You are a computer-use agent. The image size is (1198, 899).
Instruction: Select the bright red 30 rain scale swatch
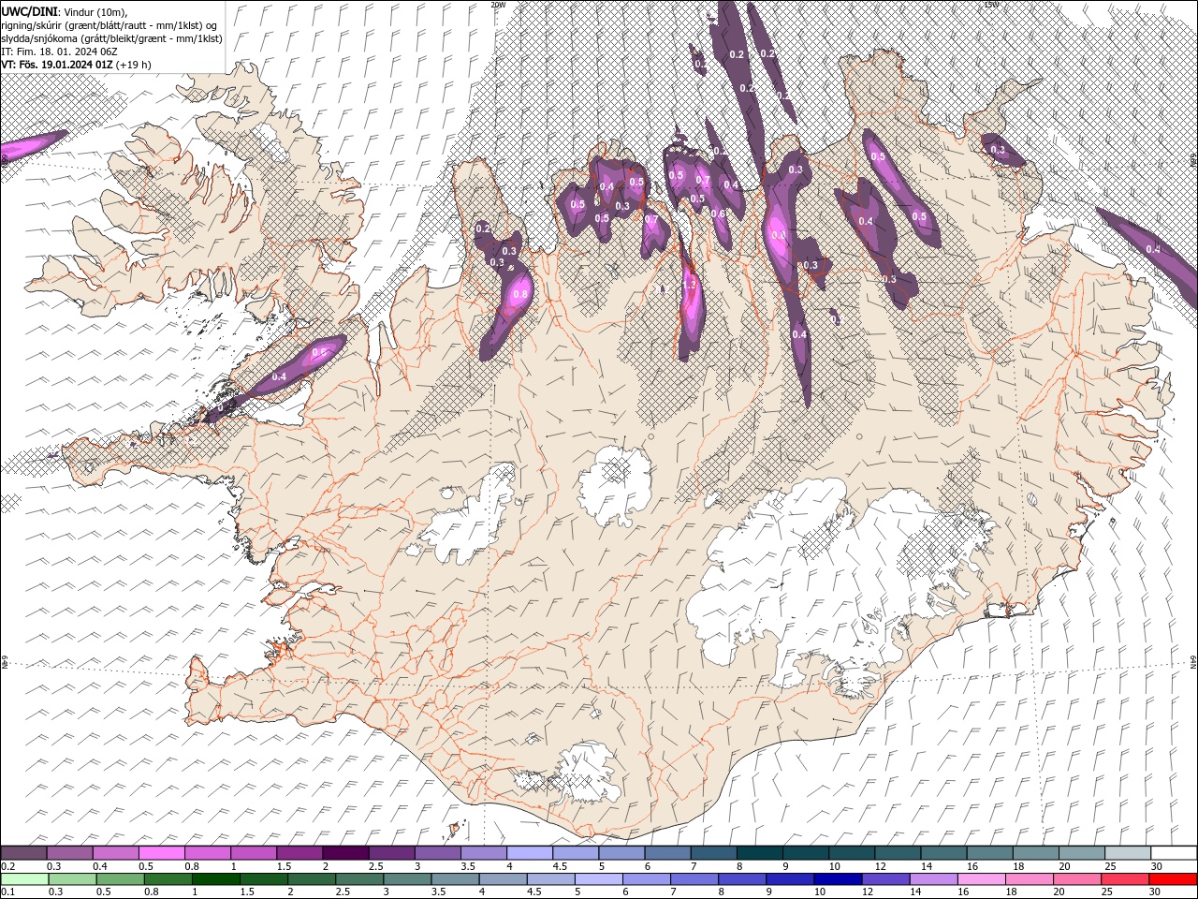point(1173,879)
